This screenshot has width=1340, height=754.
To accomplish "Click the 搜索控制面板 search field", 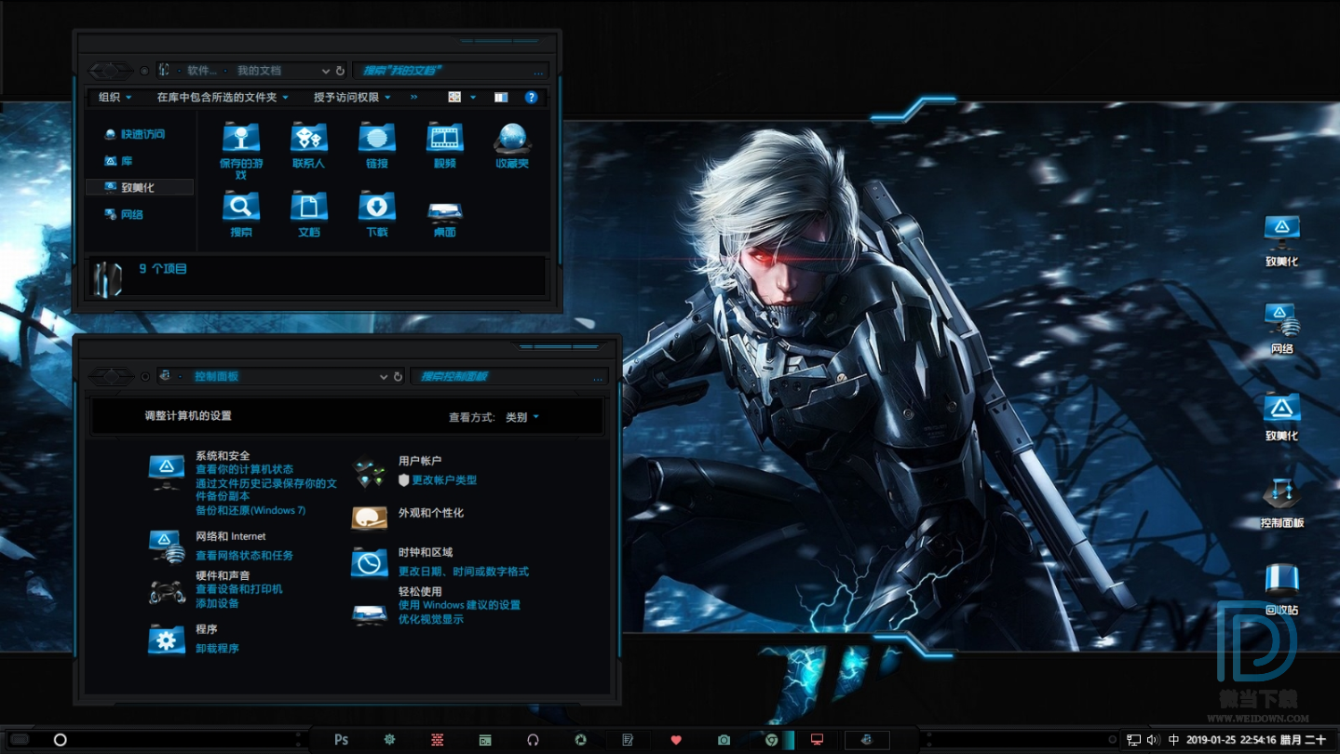I will click(x=508, y=376).
